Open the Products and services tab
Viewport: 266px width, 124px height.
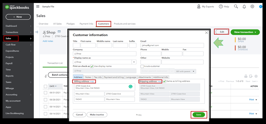click(125, 24)
